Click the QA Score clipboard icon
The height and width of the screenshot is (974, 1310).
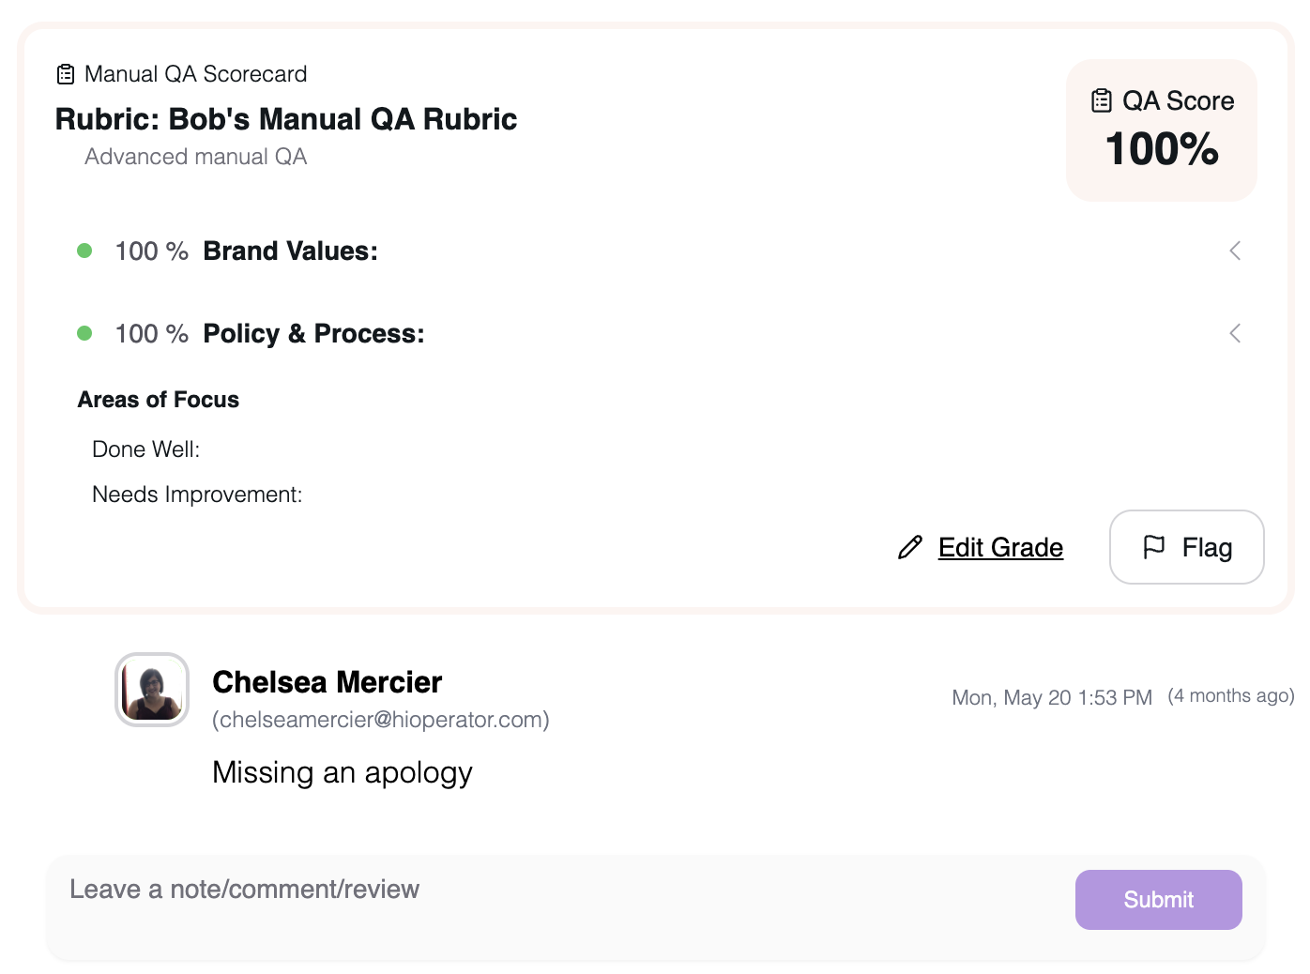tap(1102, 100)
